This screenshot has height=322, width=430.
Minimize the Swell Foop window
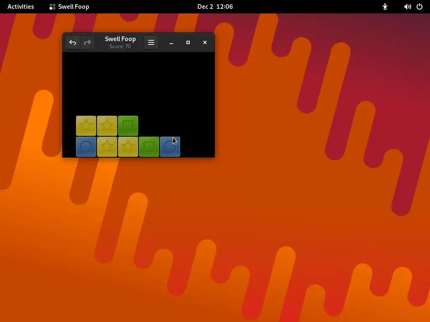(171, 42)
